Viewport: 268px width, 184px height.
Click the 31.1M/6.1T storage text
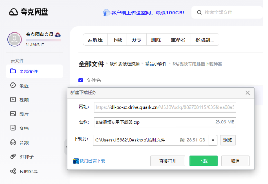35,45
